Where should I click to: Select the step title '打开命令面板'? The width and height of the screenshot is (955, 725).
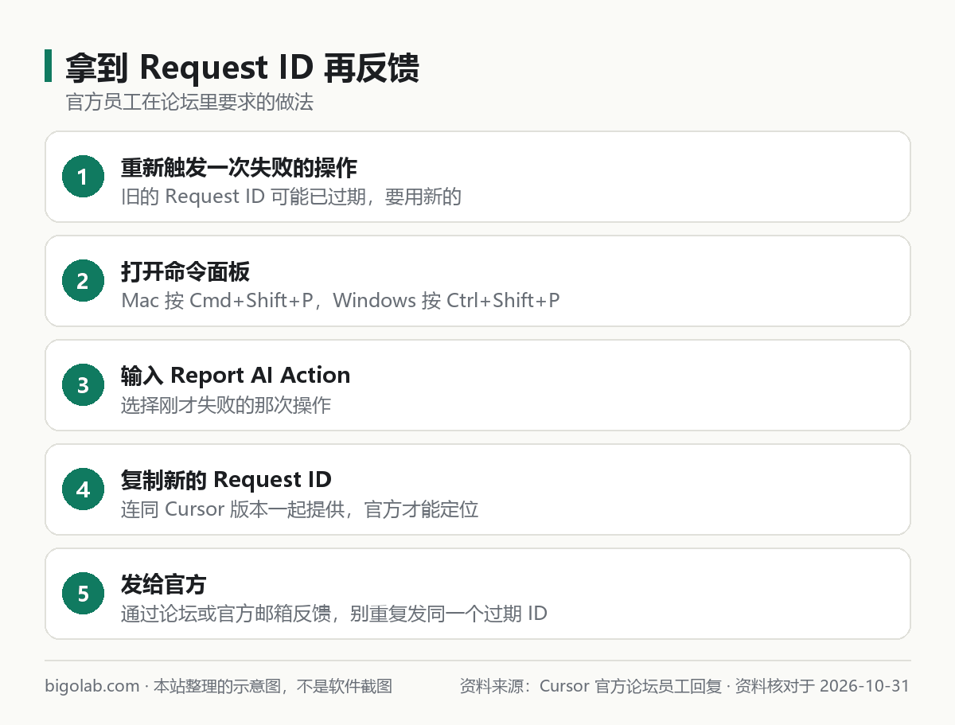[185, 272]
